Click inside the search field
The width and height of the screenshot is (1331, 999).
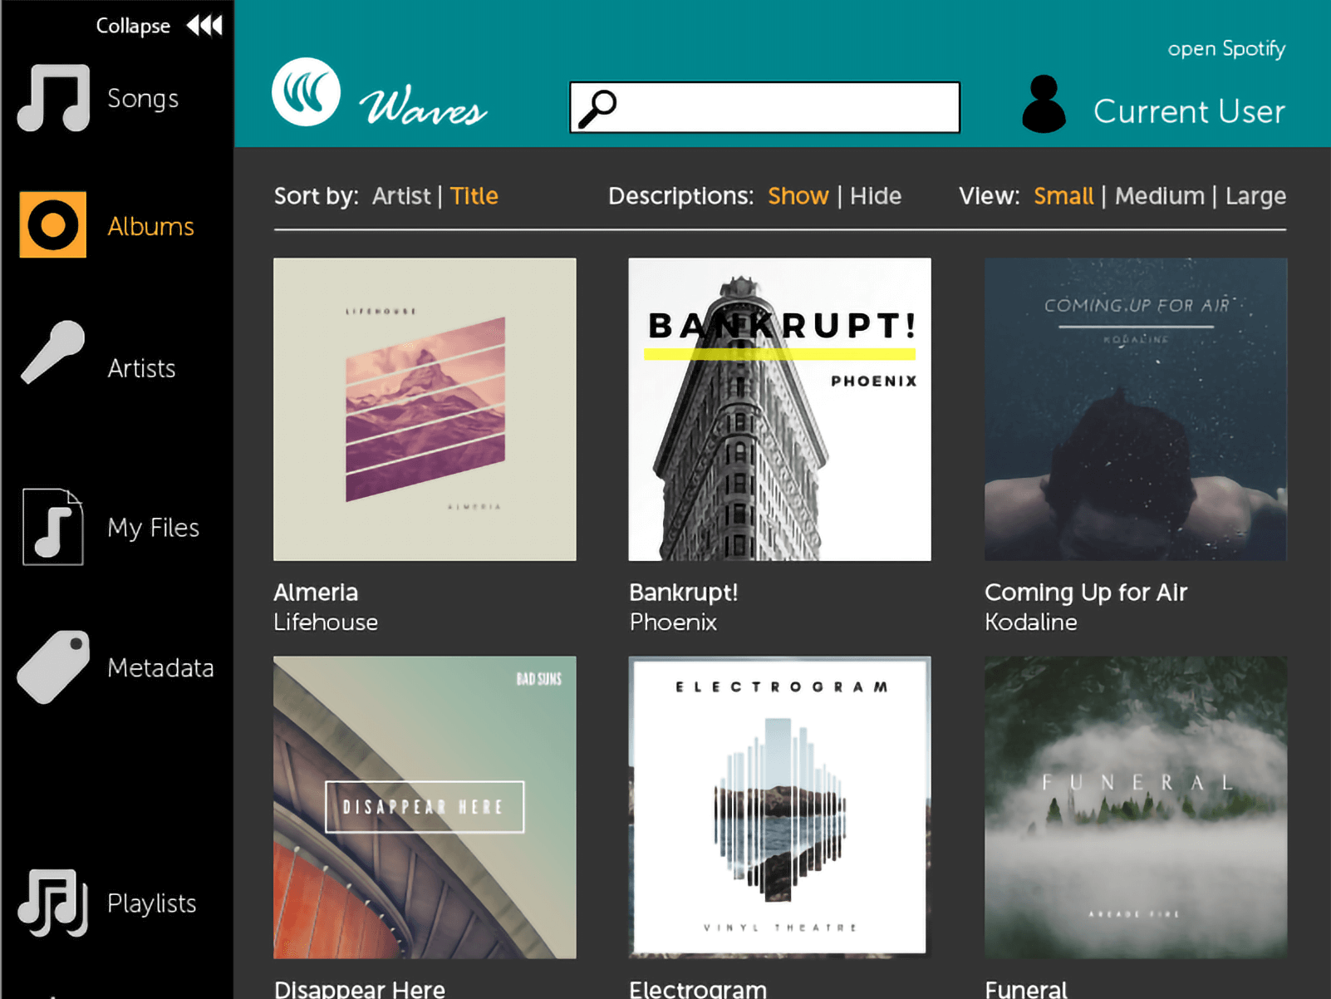click(764, 106)
